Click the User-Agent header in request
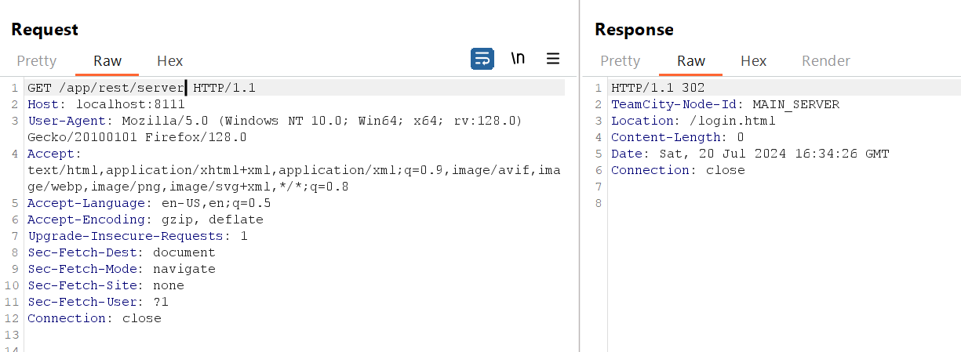961x352 pixels. (x=275, y=121)
